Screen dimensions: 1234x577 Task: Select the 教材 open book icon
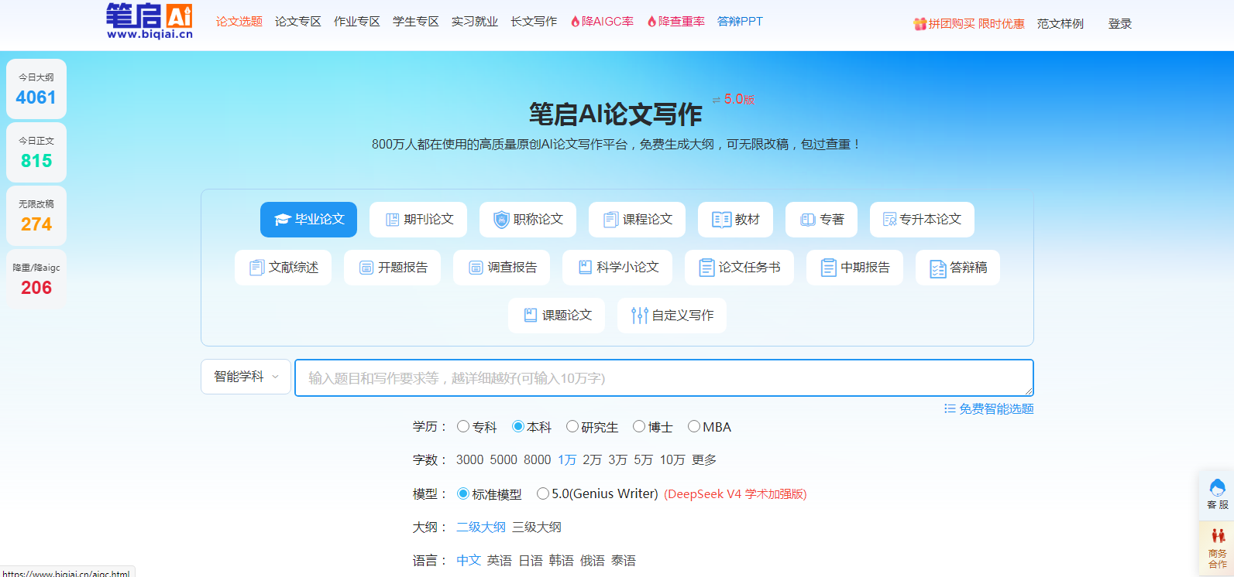pyautogui.click(x=721, y=220)
